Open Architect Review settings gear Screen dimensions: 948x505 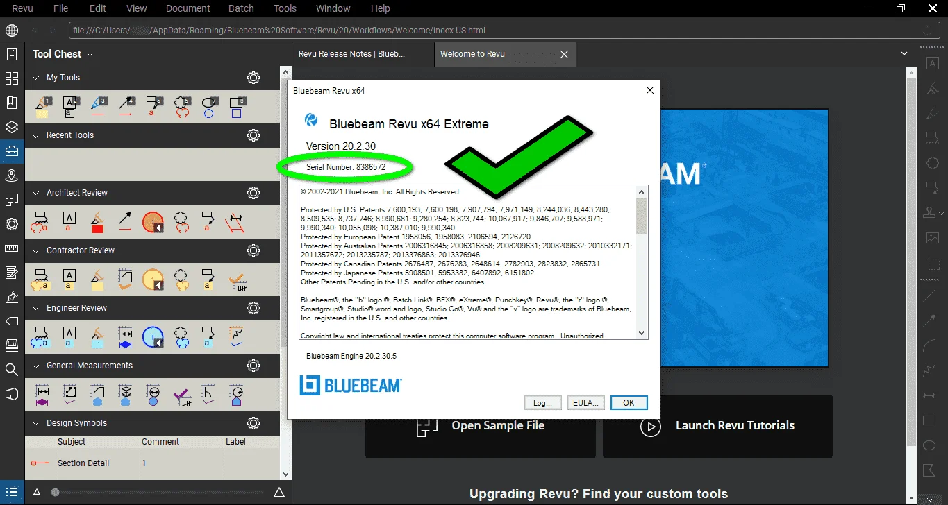point(253,193)
